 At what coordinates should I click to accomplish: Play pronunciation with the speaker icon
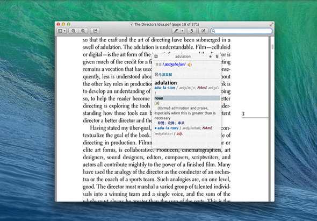tap(190, 65)
